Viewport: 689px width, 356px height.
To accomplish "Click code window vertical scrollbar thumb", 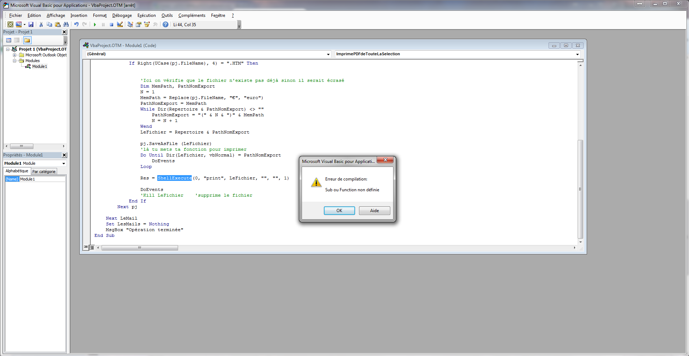I will pos(580,189).
